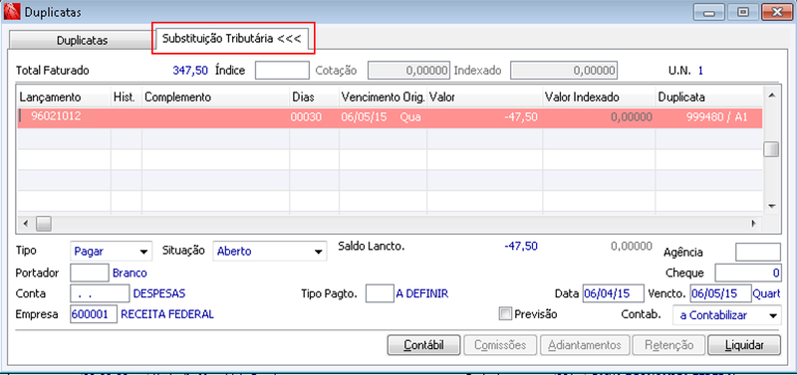Screen dimensions: 797x375
Task: Click the Liquidar button
Action: point(744,345)
